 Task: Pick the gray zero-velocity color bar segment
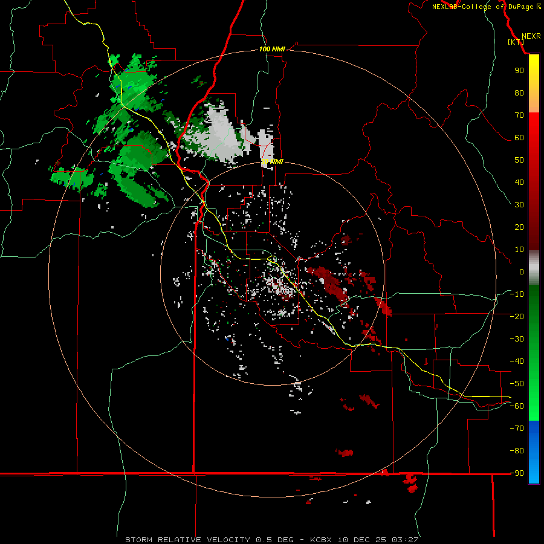pos(534,268)
